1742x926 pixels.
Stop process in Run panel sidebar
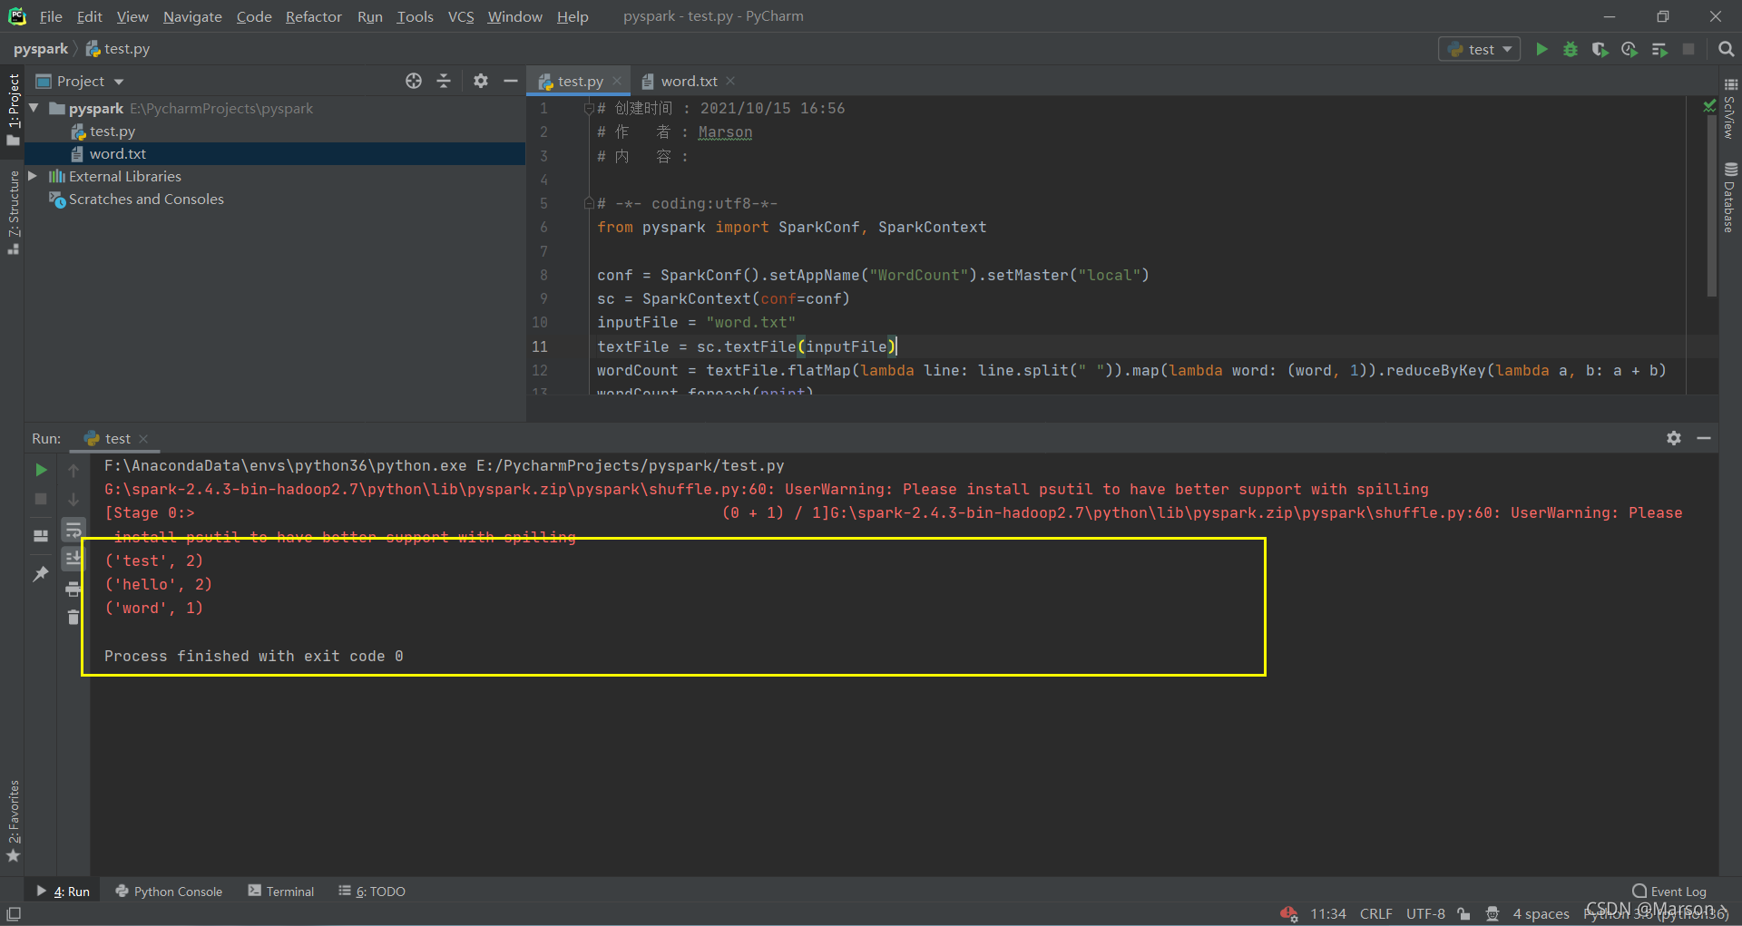coord(41,499)
